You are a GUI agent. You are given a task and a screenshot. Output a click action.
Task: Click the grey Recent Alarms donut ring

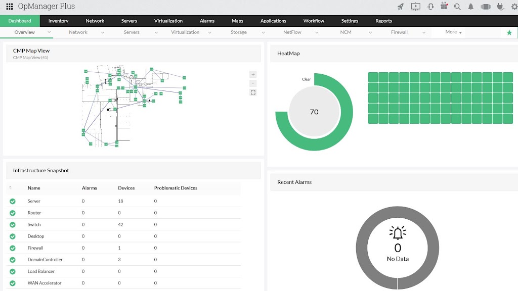[x=361, y=248]
